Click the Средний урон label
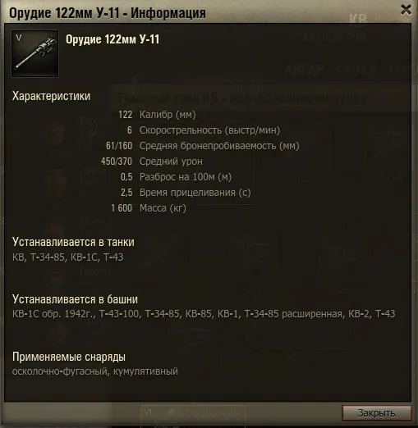Screen dimensions: 418x428 coord(171,162)
